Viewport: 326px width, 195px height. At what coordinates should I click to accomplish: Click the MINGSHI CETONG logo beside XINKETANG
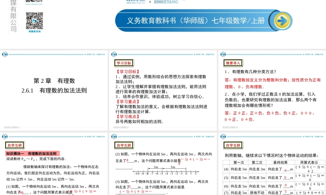[135, 2]
